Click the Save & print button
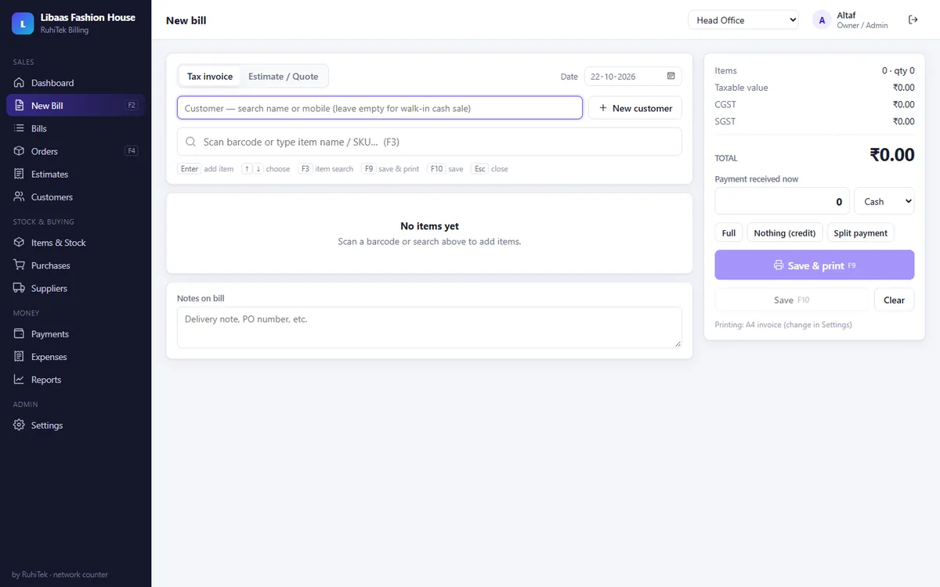Screen dimensions: 940x587 point(815,265)
